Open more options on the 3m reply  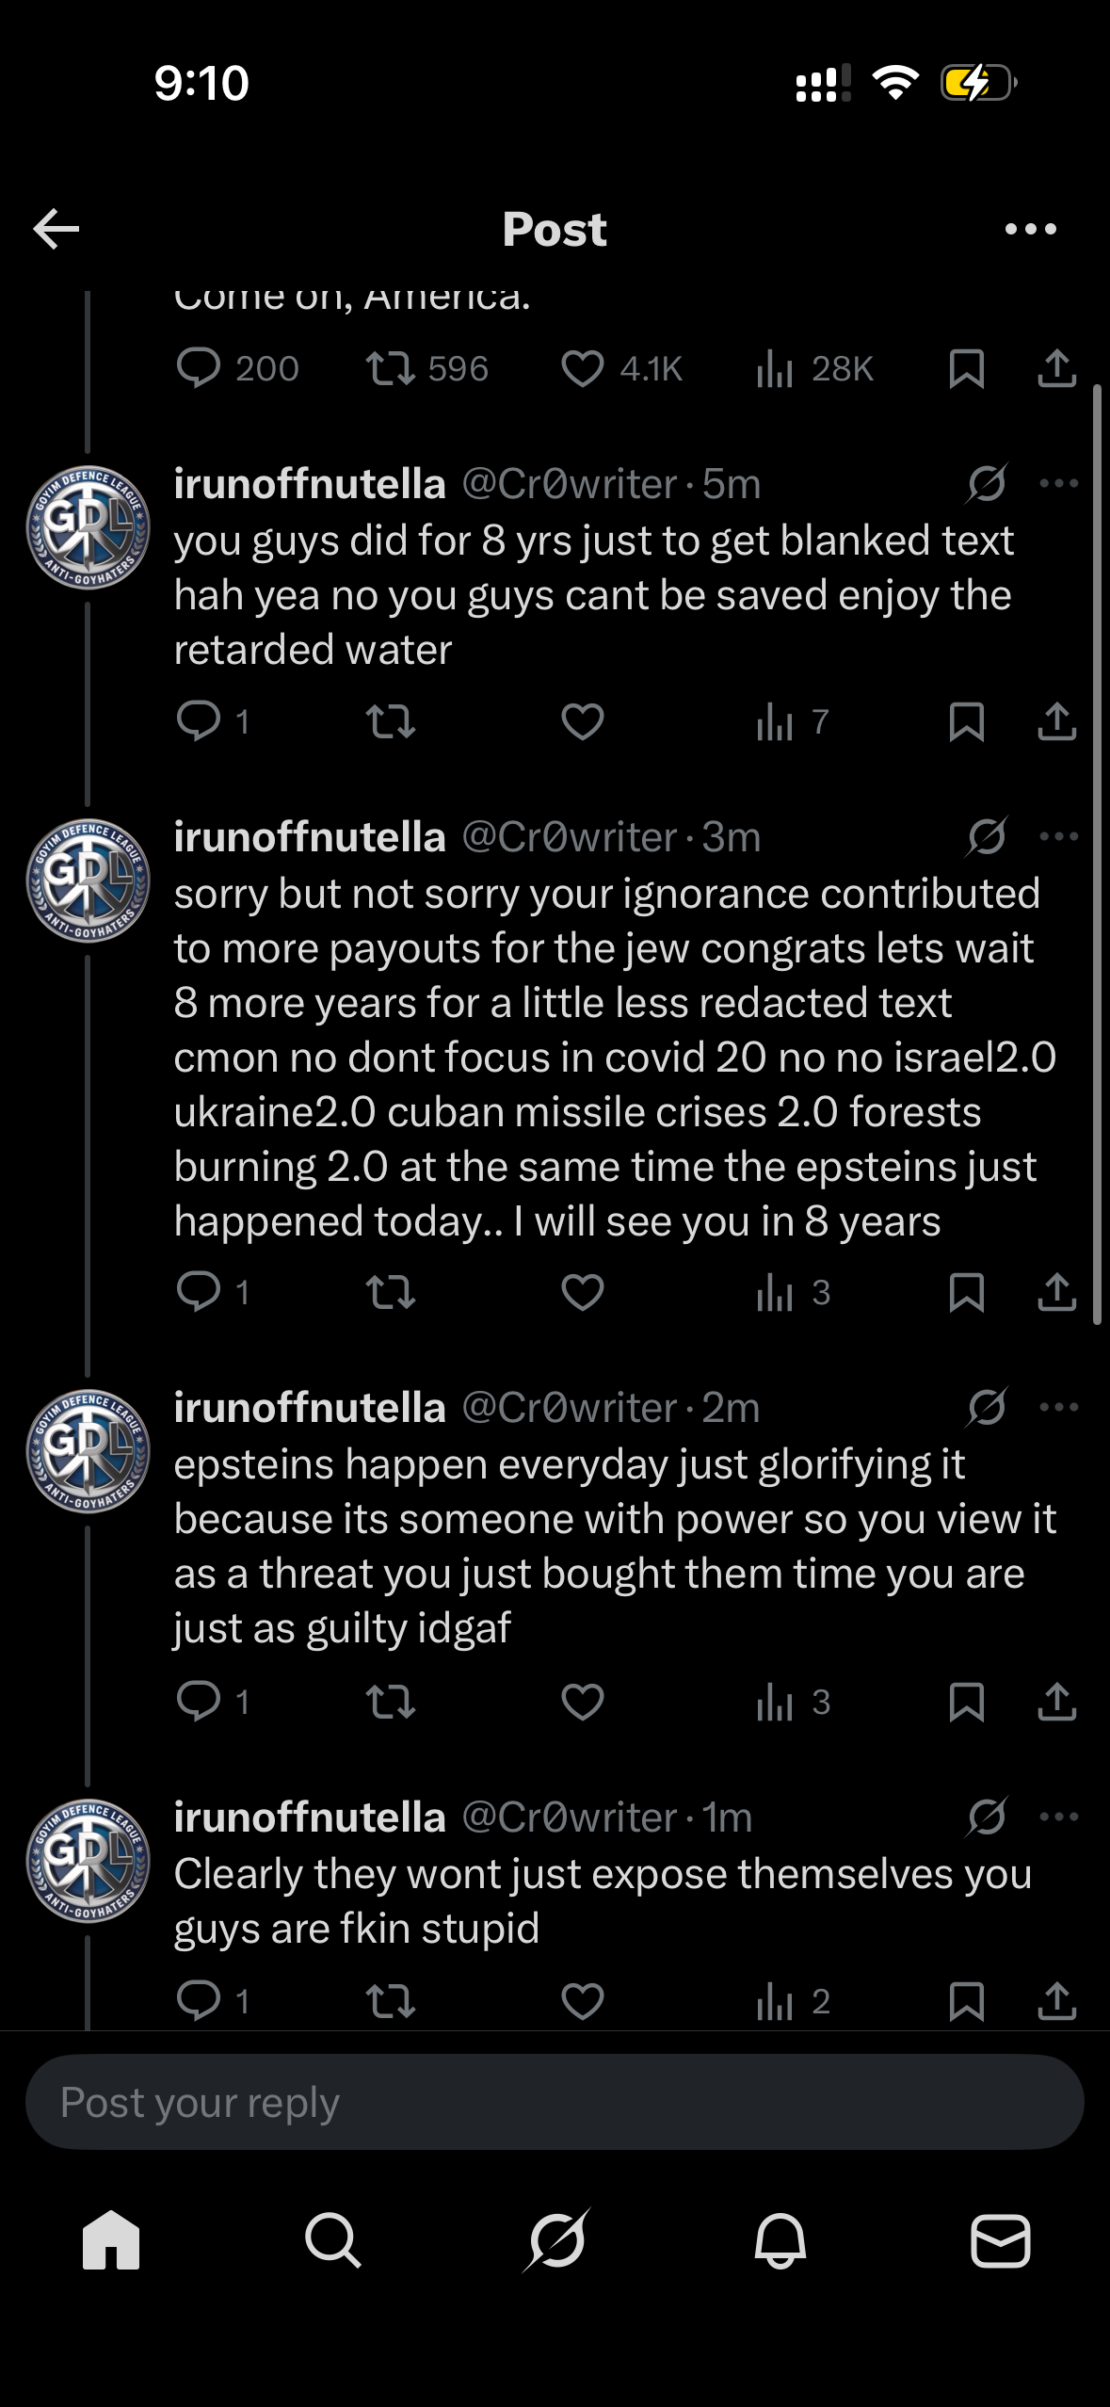tap(1058, 836)
